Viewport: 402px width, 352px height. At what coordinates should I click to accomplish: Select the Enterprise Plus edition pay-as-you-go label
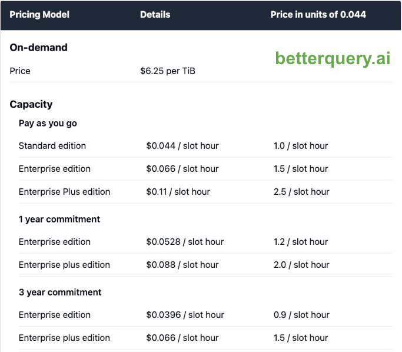coord(64,191)
